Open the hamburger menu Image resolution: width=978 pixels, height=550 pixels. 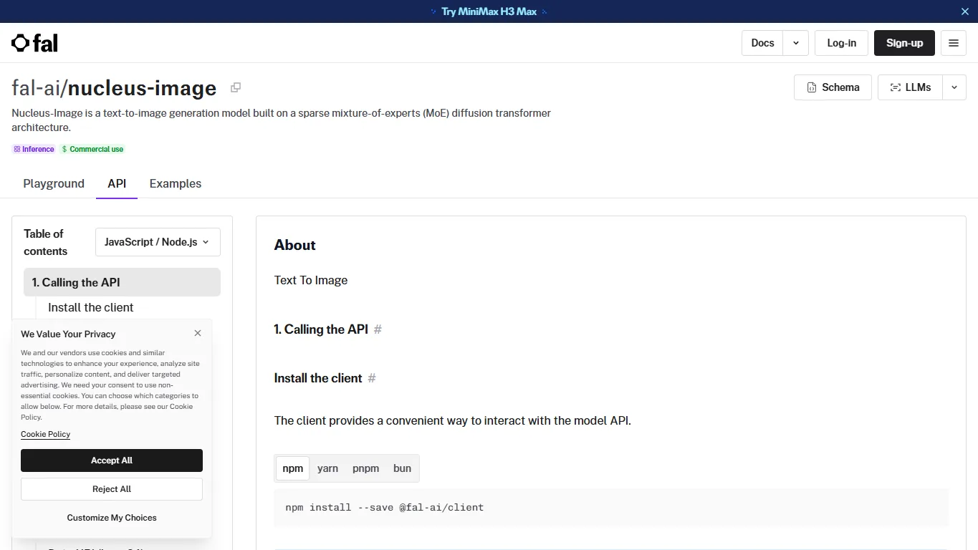coord(953,43)
